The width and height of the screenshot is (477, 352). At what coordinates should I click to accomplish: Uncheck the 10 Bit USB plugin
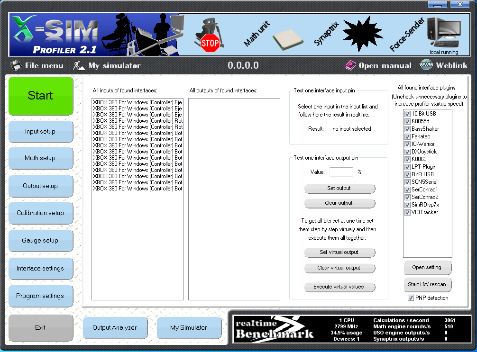407,114
